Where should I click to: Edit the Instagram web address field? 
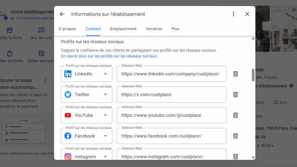tap(172, 154)
